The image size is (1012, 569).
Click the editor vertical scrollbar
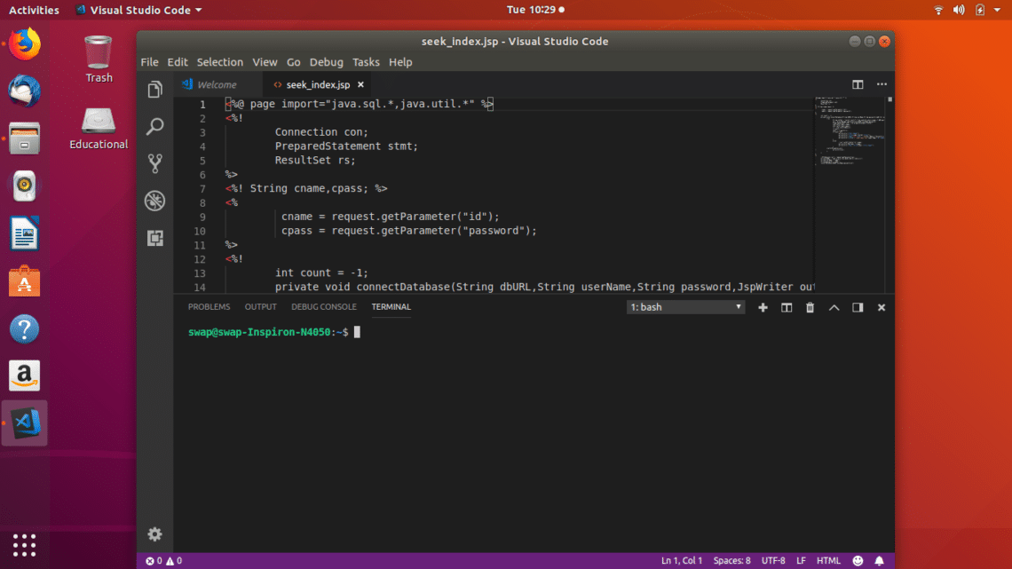(890, 194)
